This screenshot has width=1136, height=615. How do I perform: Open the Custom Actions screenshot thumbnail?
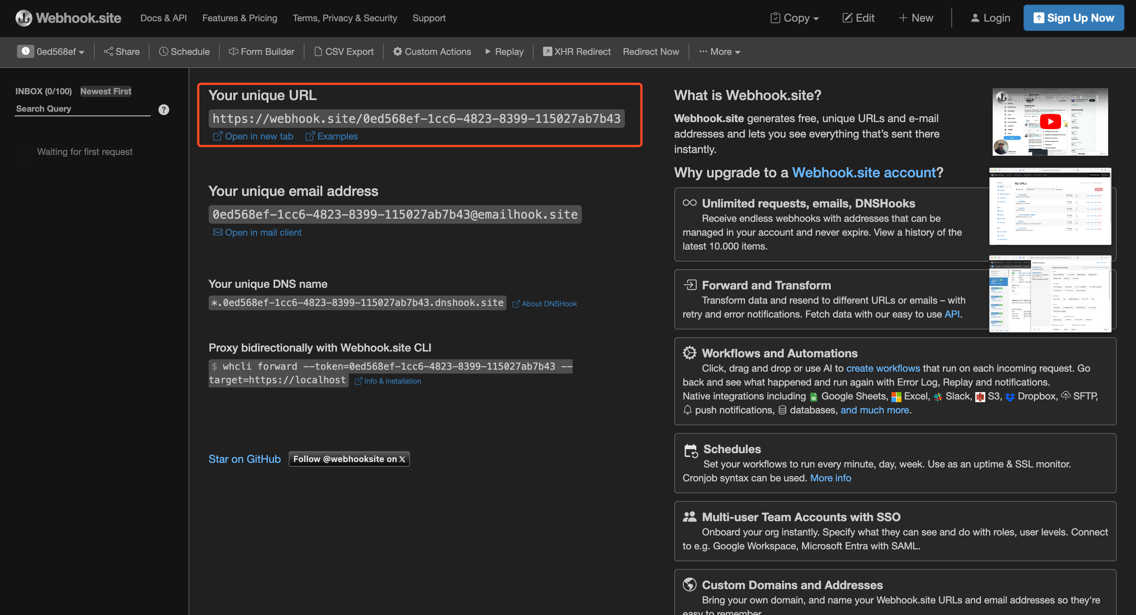[1050, 294]
